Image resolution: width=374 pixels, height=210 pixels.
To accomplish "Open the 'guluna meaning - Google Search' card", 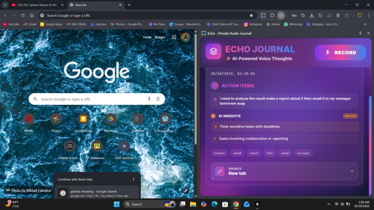I will (x=97, y=192).
